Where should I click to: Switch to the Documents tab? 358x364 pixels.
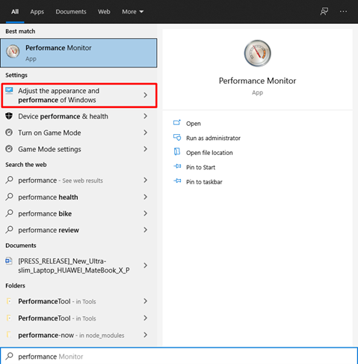(71, 12)
